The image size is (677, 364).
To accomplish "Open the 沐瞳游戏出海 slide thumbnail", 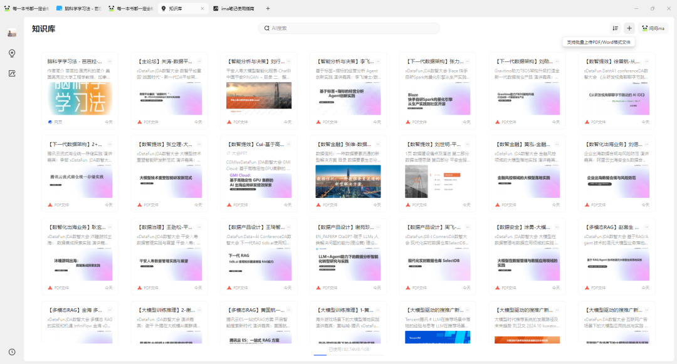I will pyautogui.click(x=80, y=264).
